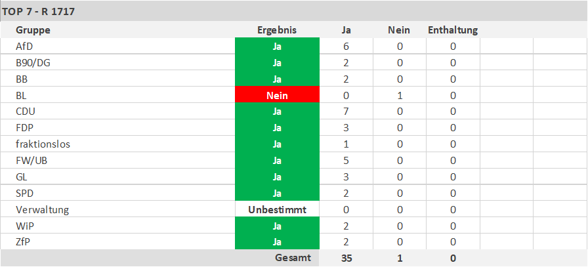
Task: Select the Ergebnis column header
Action: point(277,30)
